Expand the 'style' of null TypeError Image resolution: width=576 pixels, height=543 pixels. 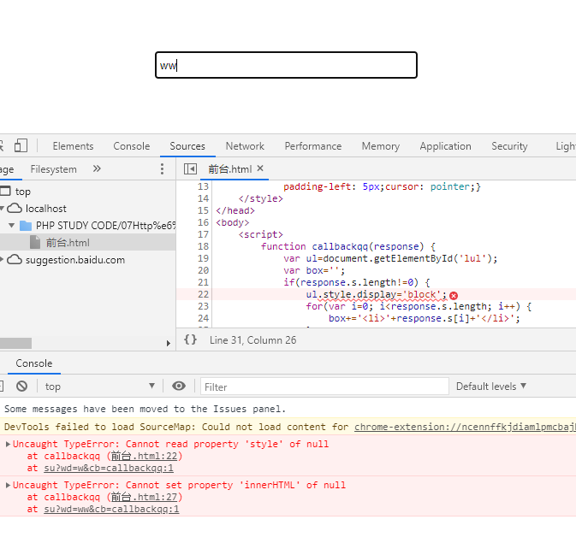(8, 445)
